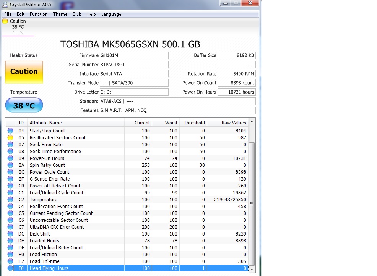Click the status icon for Power Cycle Count

[10, 172]
